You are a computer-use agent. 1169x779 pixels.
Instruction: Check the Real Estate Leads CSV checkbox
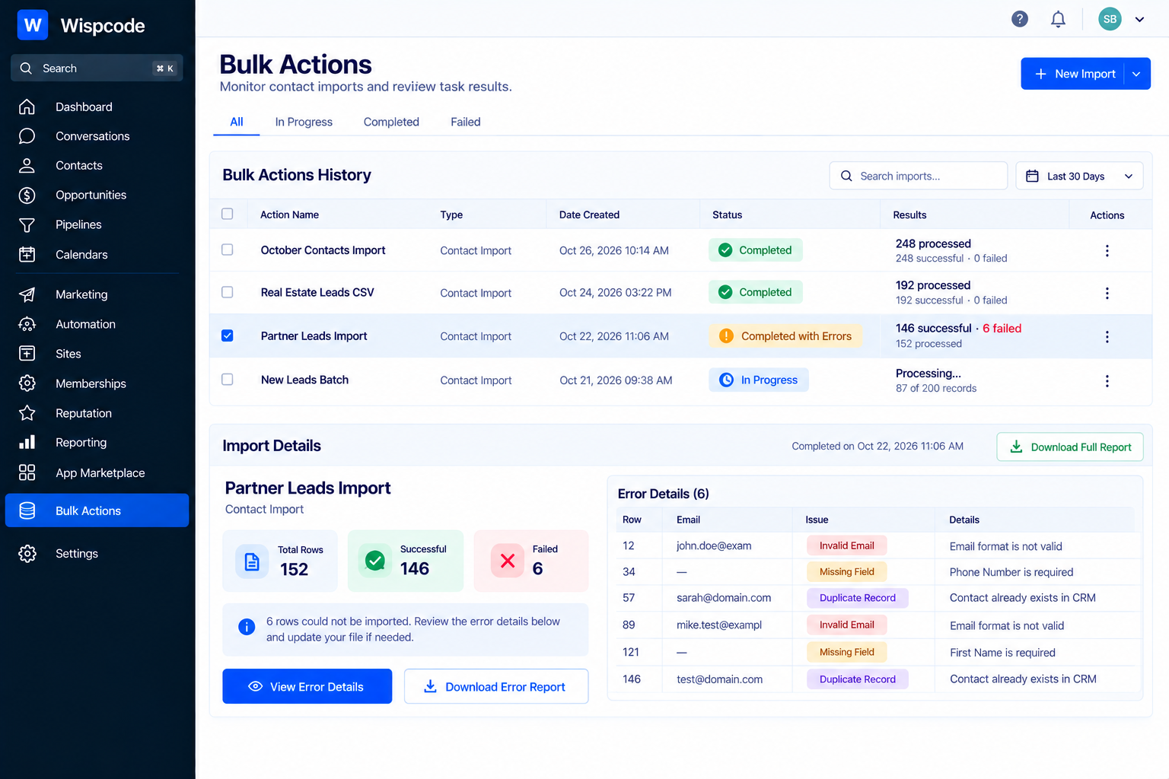click(x=227, y=292)
